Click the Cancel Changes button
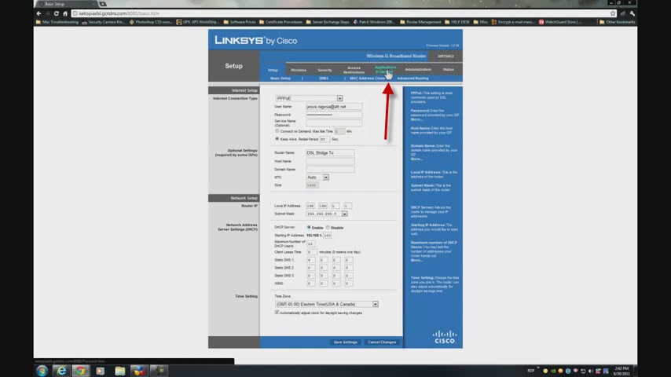Viewport: 671px width, 377px height. pyautogui.click(x=382, y=342)
